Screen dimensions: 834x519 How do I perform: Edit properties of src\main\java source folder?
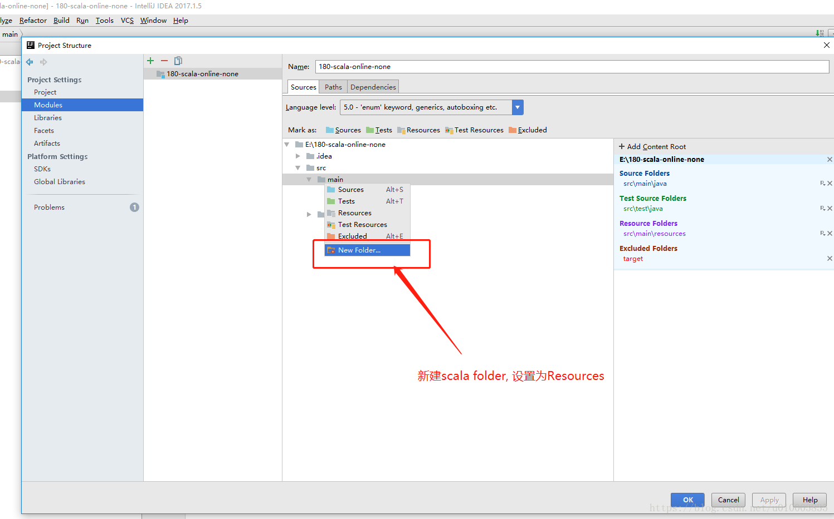(822, 184)
